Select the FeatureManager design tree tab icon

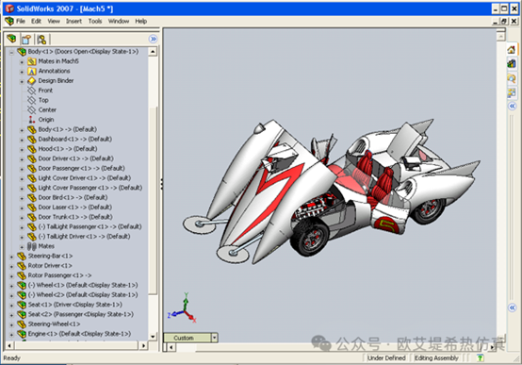pyautogui.click(x=11, y=39)
